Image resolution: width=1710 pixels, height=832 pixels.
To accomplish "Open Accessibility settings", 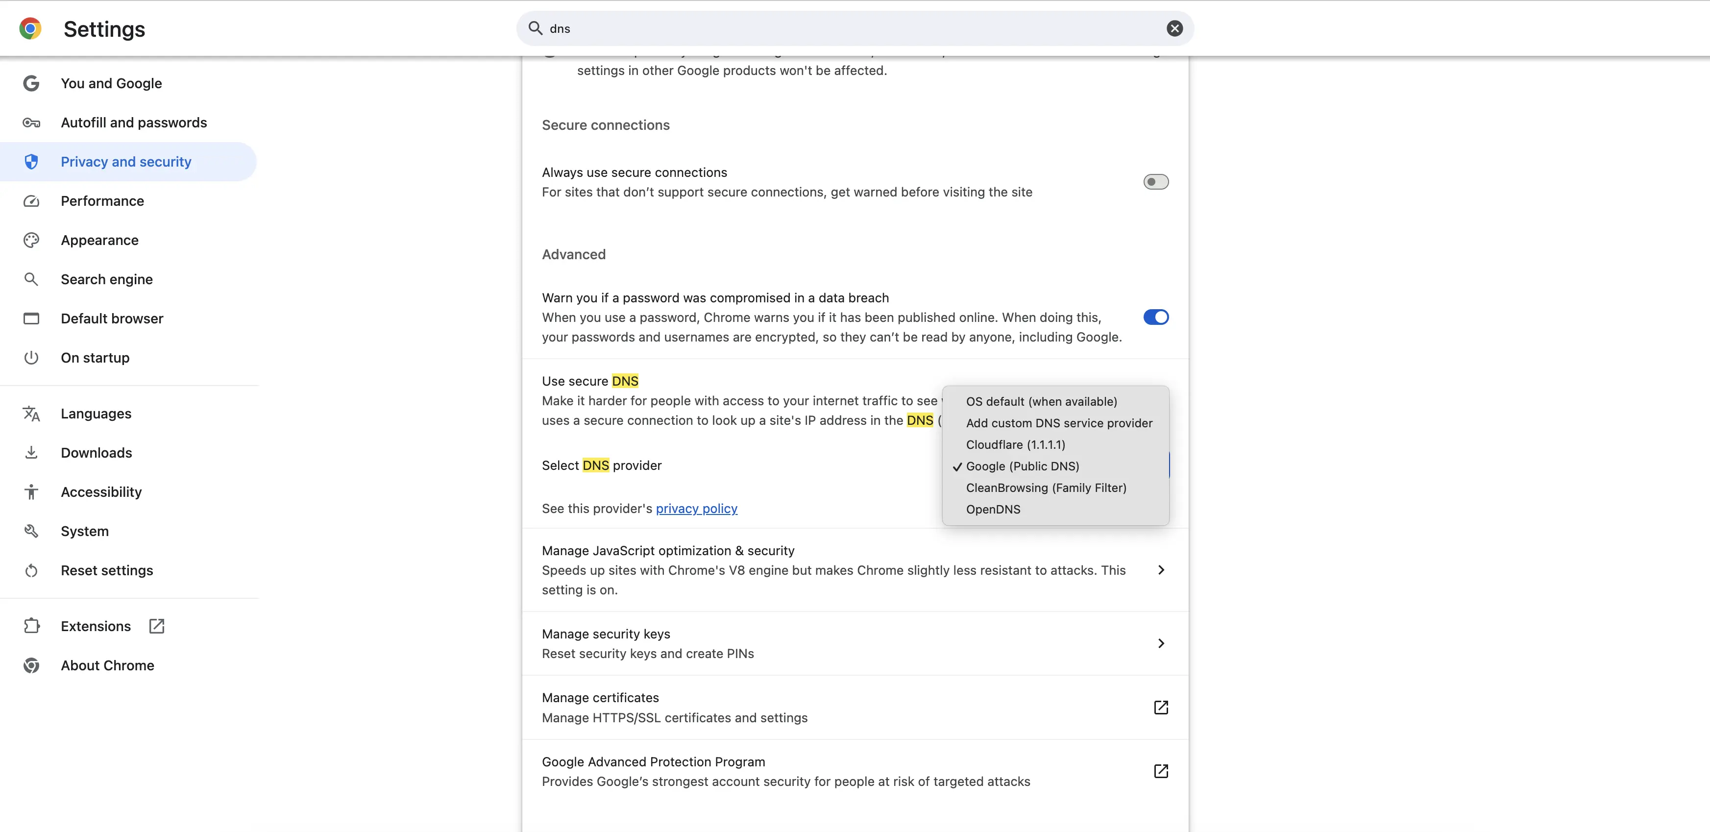I will tap(128, 492).
